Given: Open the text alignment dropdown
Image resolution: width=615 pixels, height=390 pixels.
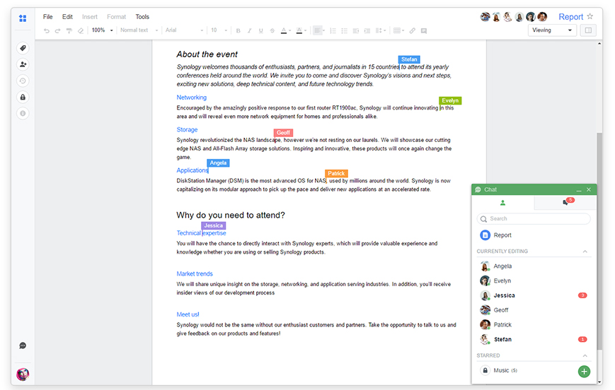Looking at the screenshot, I should click(x=319, y=30).
